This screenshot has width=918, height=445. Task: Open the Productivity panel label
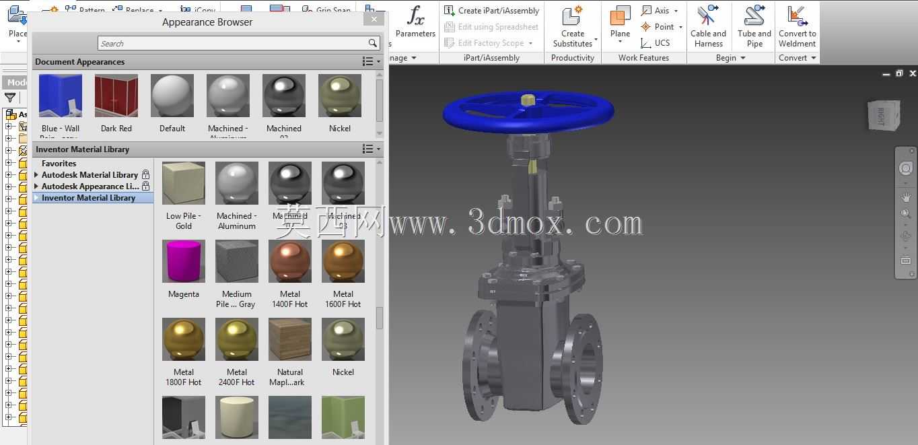point(573,58)
